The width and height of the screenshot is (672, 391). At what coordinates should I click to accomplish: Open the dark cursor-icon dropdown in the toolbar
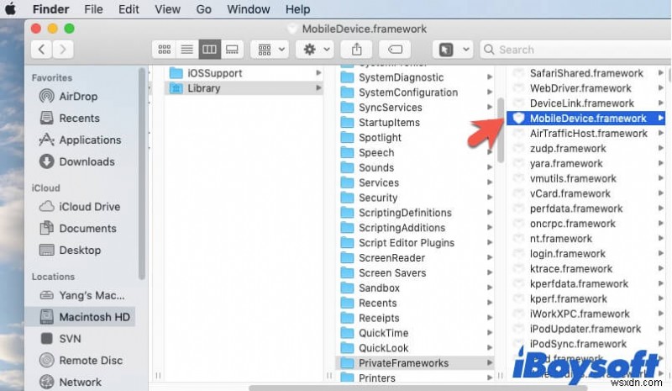pyautogui.click(x=453, y=50)
